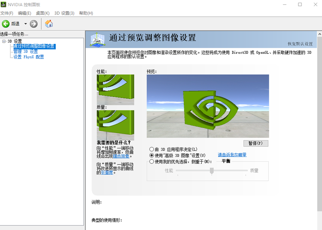Click the 典型的使用情形: label
Viewport: 322px width, 230px height.
tap(107, 221)
